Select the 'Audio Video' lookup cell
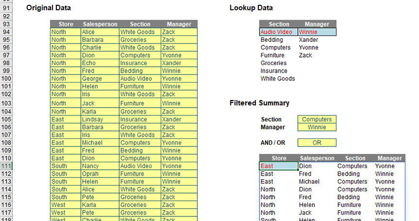 [278, 32]
